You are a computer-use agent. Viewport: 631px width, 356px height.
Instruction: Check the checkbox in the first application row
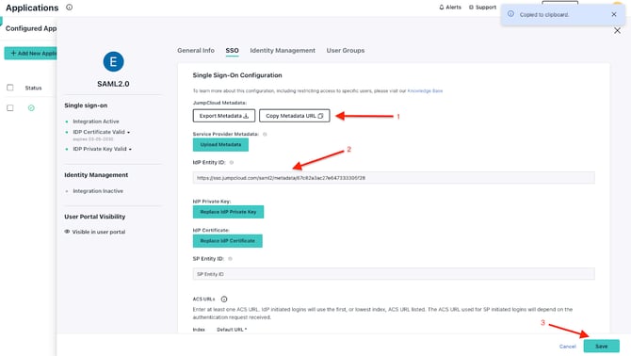click(x=10, y=107)
